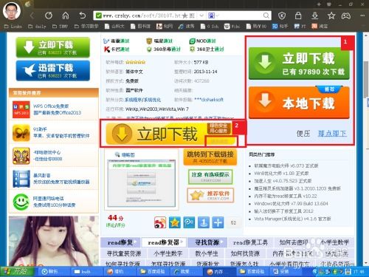Screen dimensions: 369x277
Task: Click the large green 立即下载 97890 button
Action: click(x=299, y=64)
